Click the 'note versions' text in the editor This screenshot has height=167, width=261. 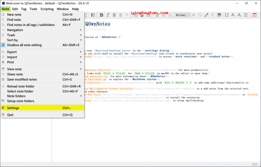click(x=186, y=57)
